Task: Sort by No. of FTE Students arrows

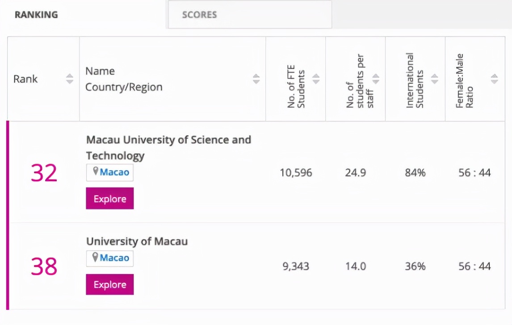Action: tap(316, 79)
